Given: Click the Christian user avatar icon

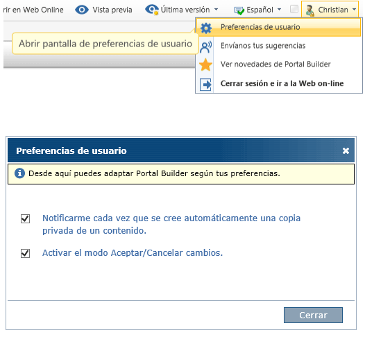Looking at the screenshot, I should click(x=310, y=10).
